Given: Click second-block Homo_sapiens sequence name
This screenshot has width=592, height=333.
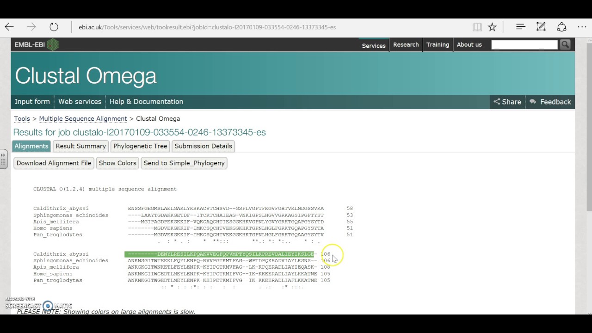Looking at the screenshot, I should point(53,273).
